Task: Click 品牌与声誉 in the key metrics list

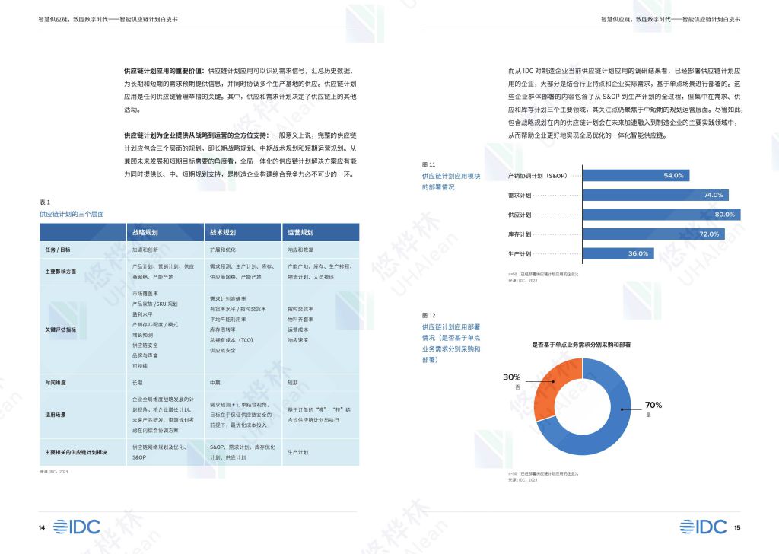Action: 145,355
